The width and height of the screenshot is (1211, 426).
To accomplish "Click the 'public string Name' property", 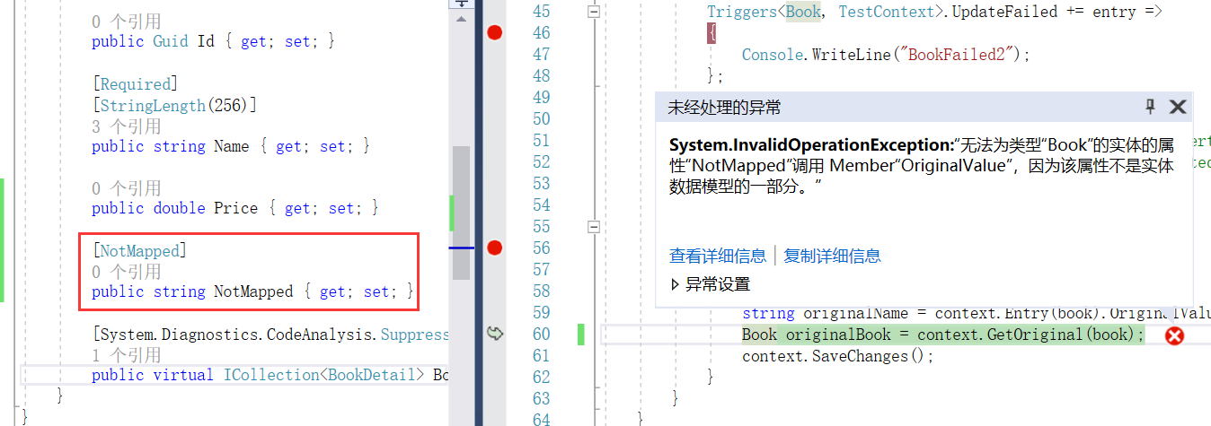I will pos(230,146).
